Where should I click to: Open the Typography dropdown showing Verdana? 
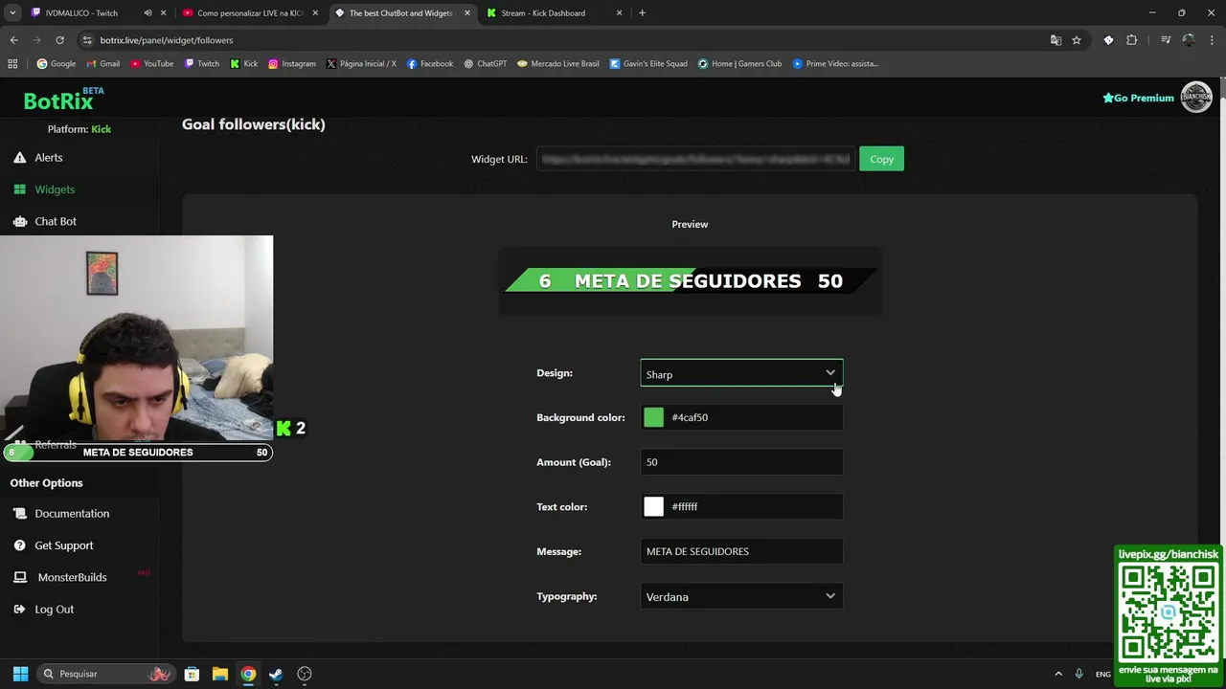coord(741,596)
